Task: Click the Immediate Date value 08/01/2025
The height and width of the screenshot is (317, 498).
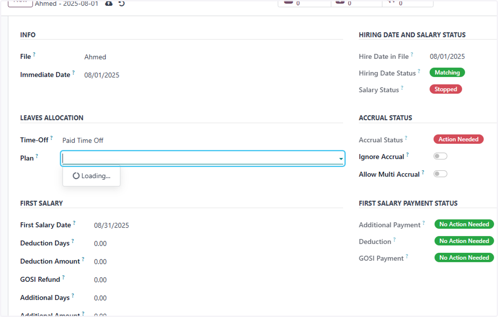Action: (102, 75)
